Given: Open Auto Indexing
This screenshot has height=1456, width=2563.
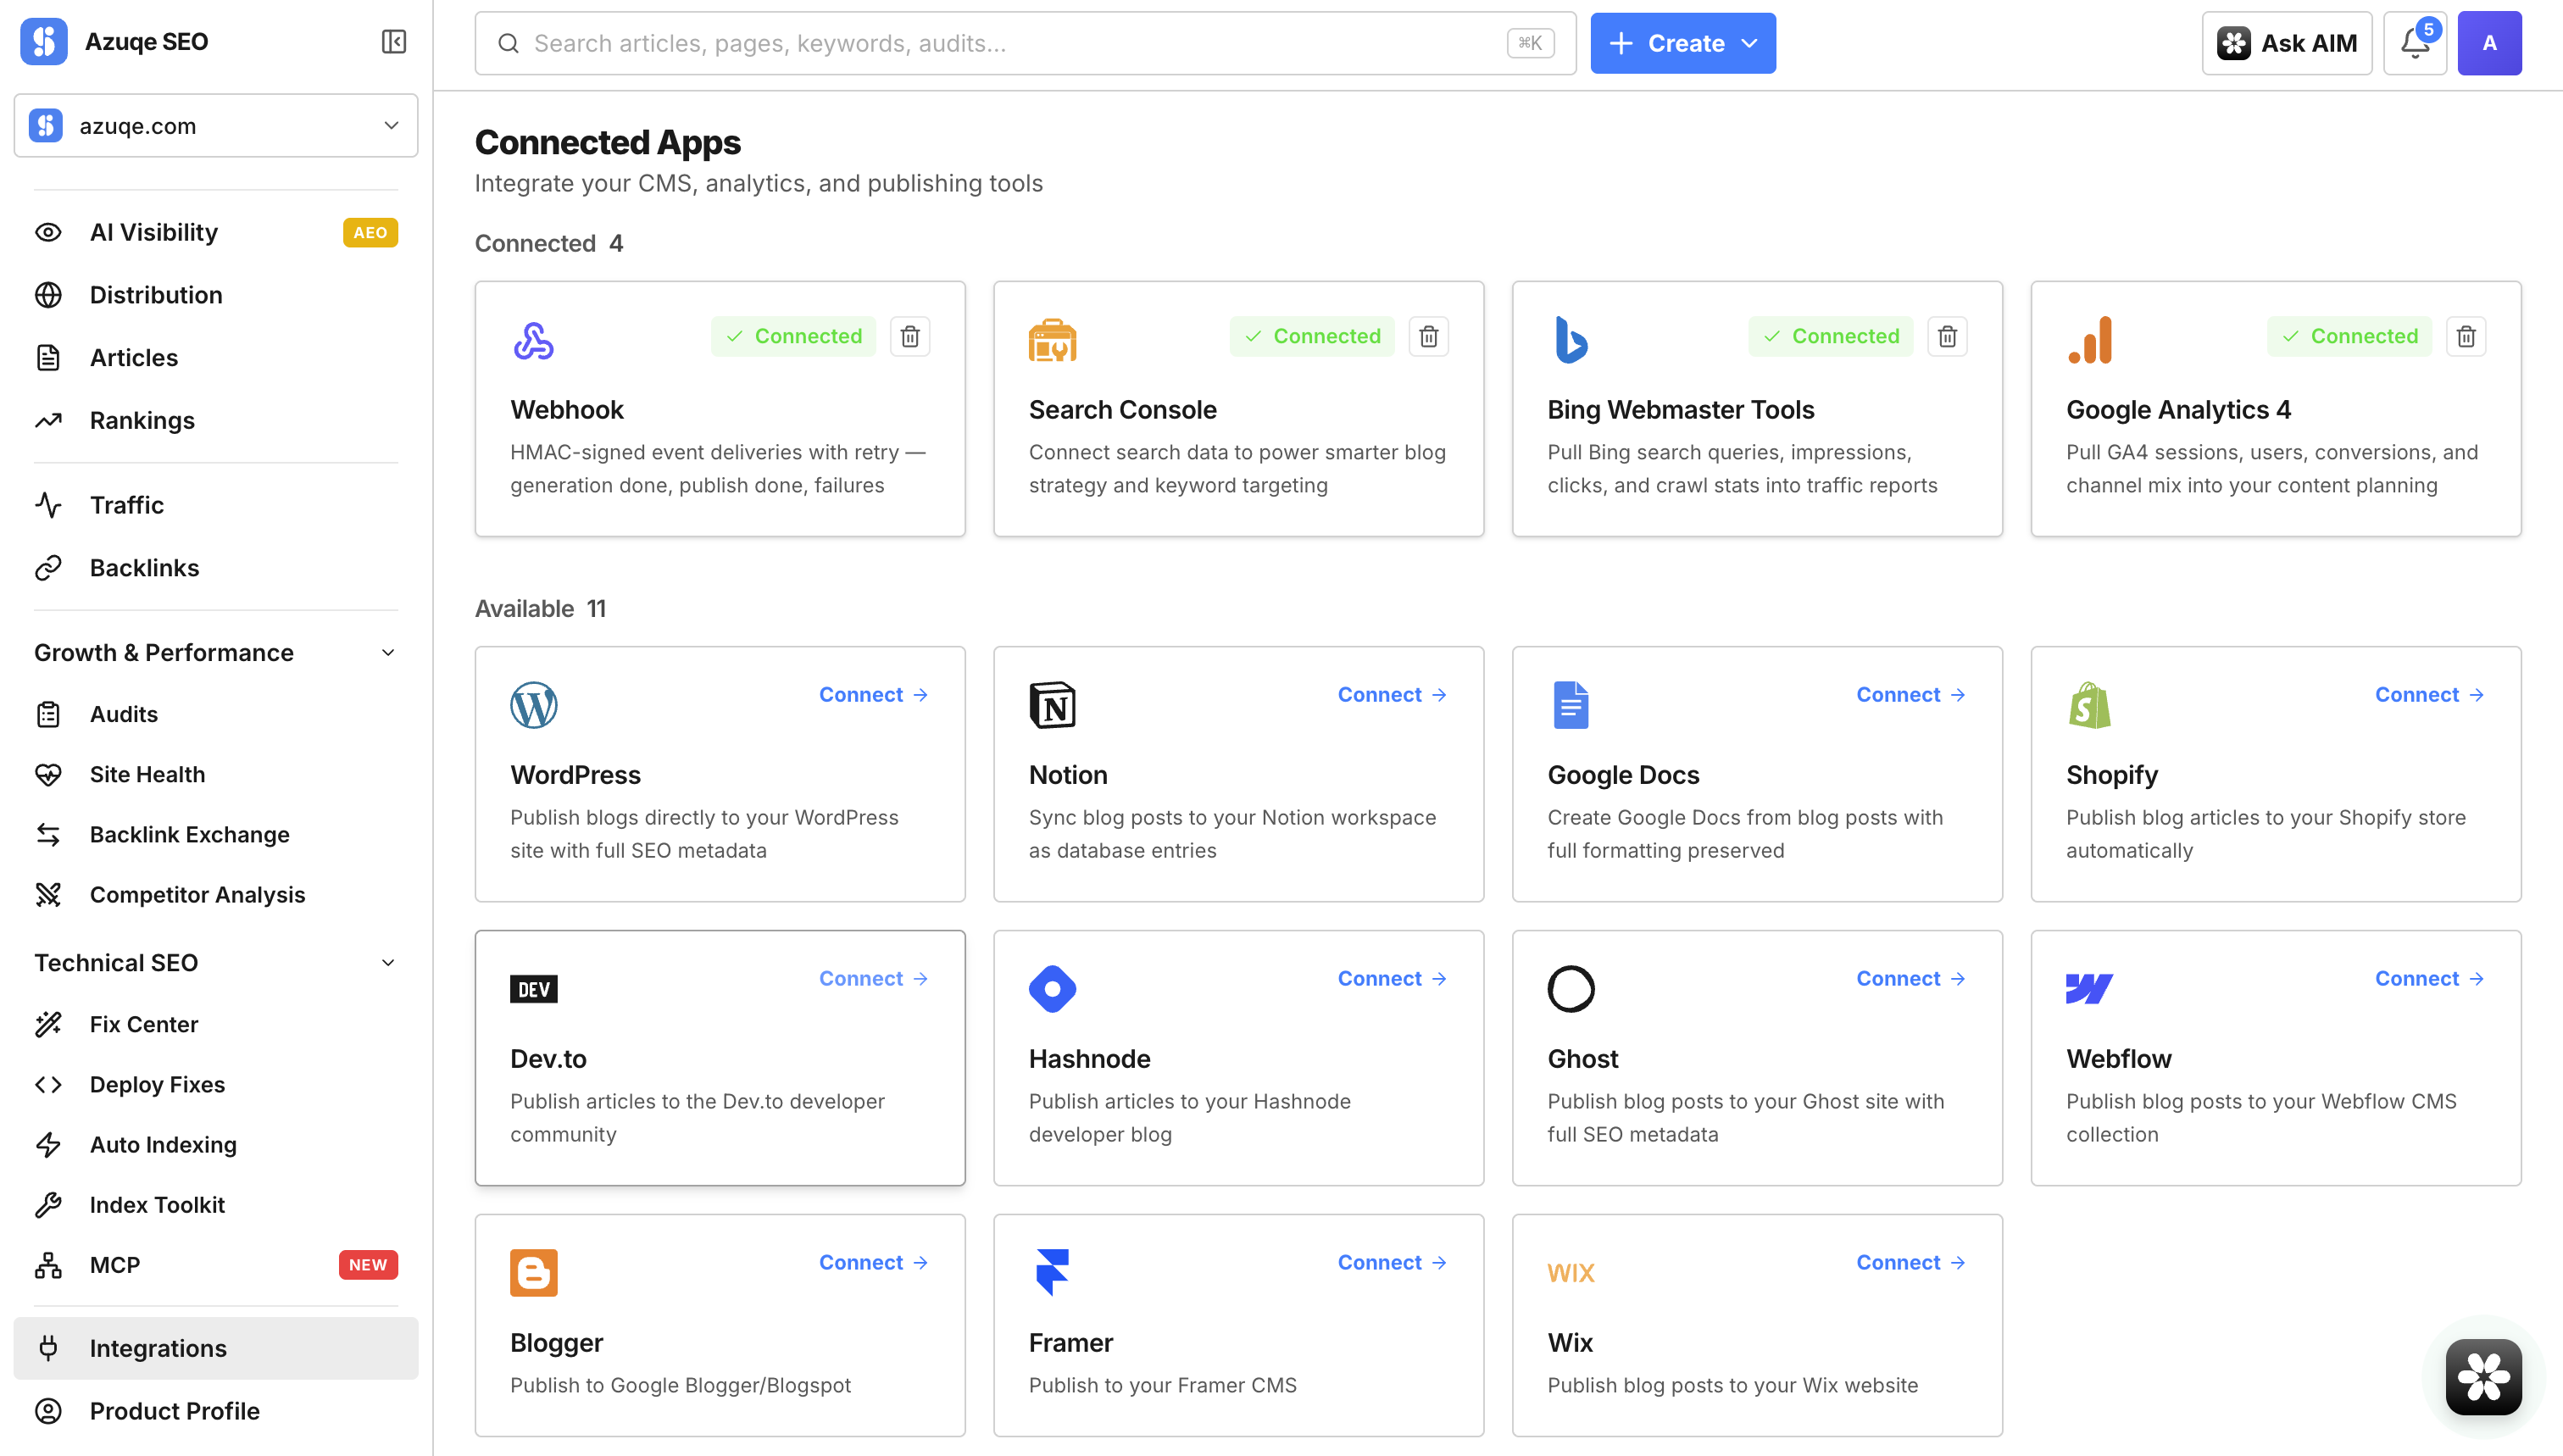Looking at the screenshot, I should tap(216, 1145).
